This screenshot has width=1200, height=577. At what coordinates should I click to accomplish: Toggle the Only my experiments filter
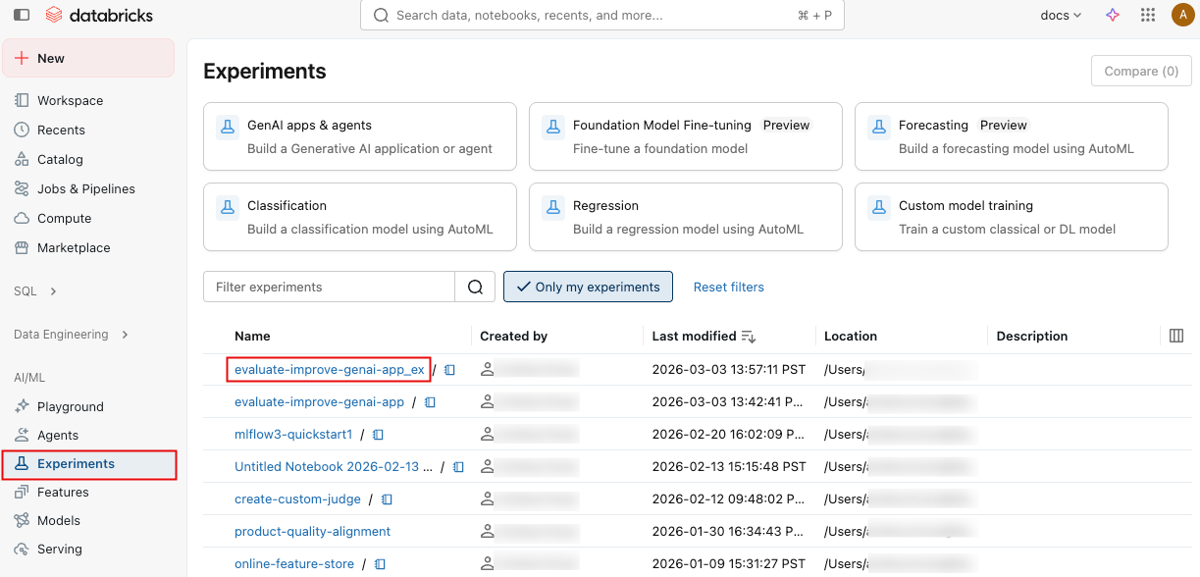pyautogui.click(x=588, y=288)
